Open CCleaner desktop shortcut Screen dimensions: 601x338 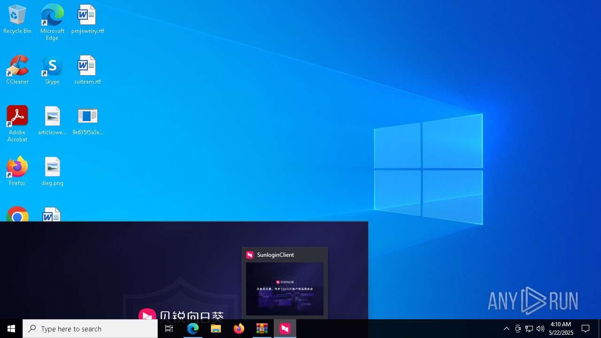click(17, 70)
